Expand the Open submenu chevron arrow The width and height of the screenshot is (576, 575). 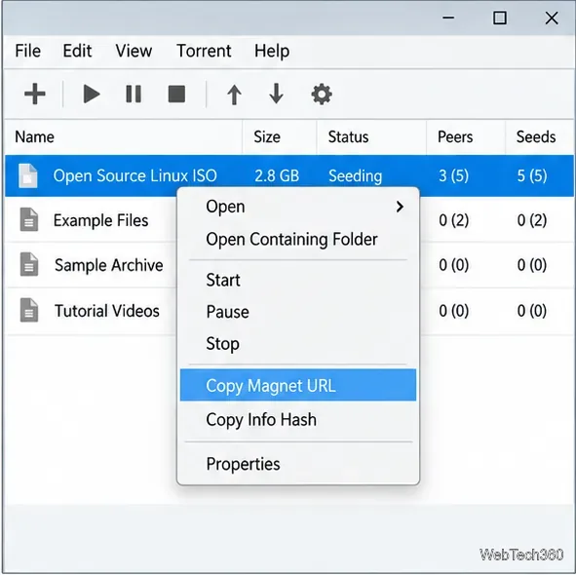400,207
